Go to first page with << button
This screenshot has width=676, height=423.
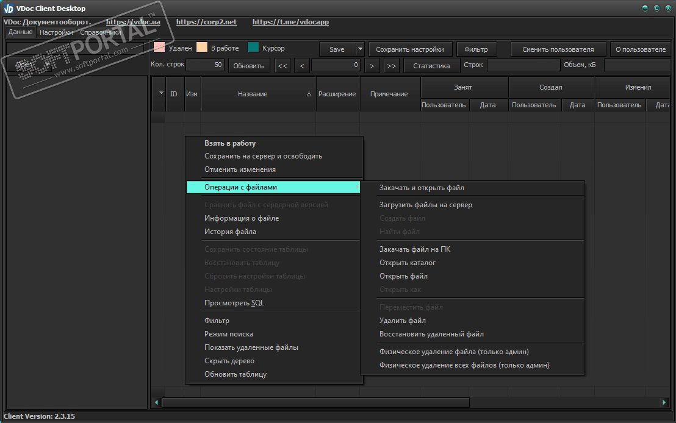point(282,66)
